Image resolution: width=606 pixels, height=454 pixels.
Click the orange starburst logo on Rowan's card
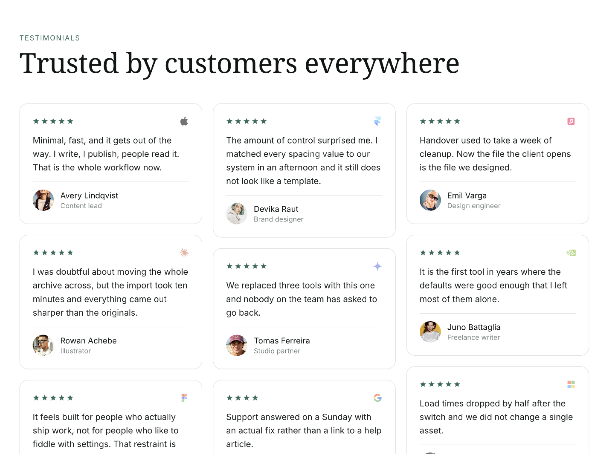click(184, 252)
